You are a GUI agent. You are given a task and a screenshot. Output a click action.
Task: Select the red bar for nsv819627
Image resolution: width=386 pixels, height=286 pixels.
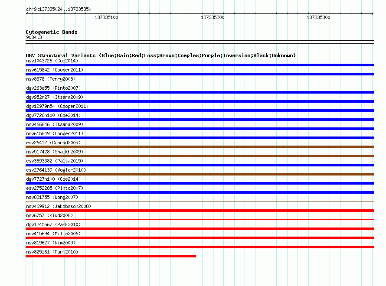click(x=200, y=247)
